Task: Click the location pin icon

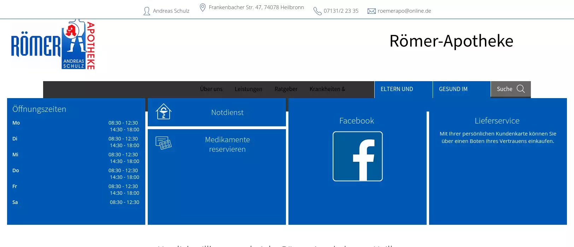Action: click(203, 7)
